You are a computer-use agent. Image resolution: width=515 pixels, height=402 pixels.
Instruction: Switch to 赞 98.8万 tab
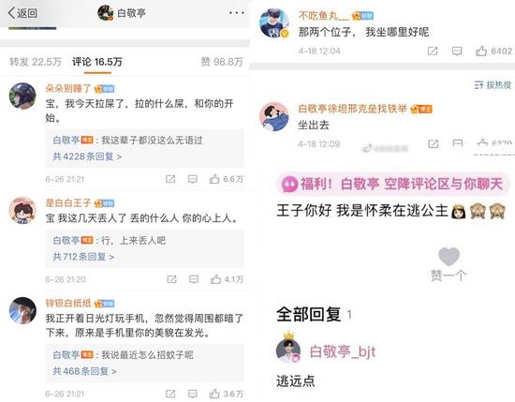pyautogui.click(x=222, y=62)
